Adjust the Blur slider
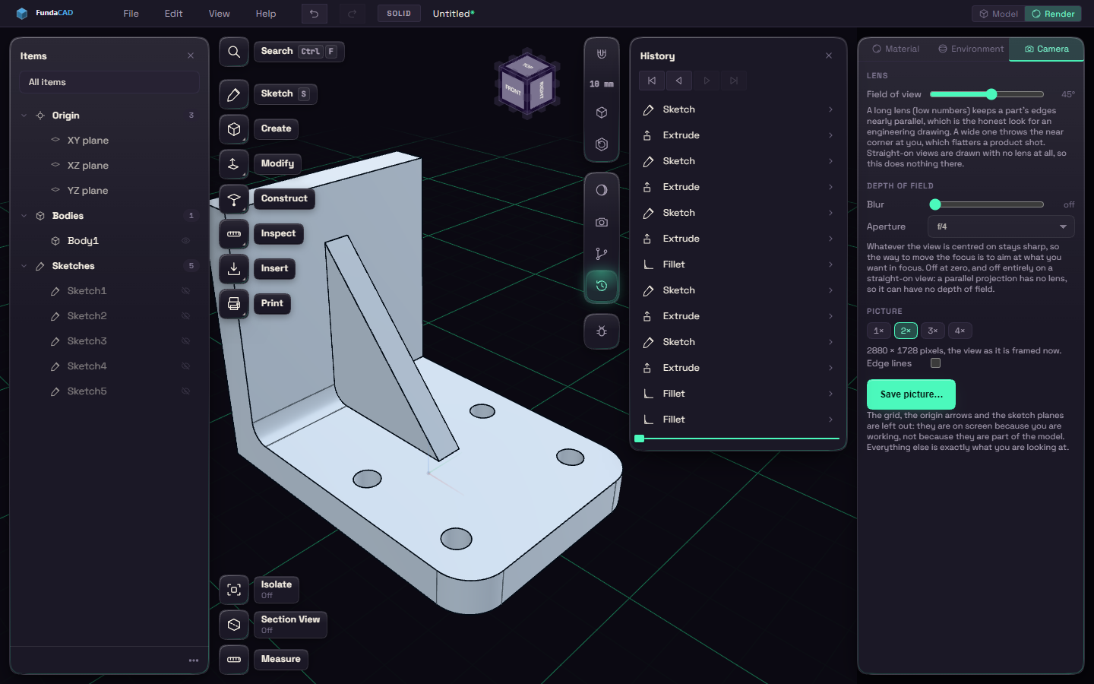 coord(987,204)
